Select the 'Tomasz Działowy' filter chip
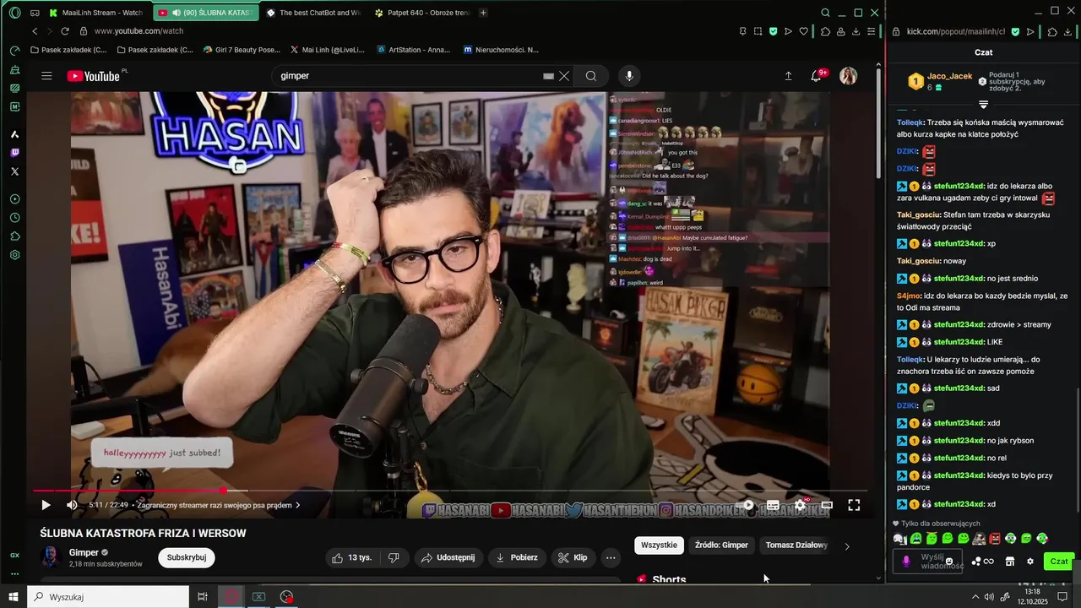The width and height of the screenshot is (1081, 608). [x=796, y=545]
